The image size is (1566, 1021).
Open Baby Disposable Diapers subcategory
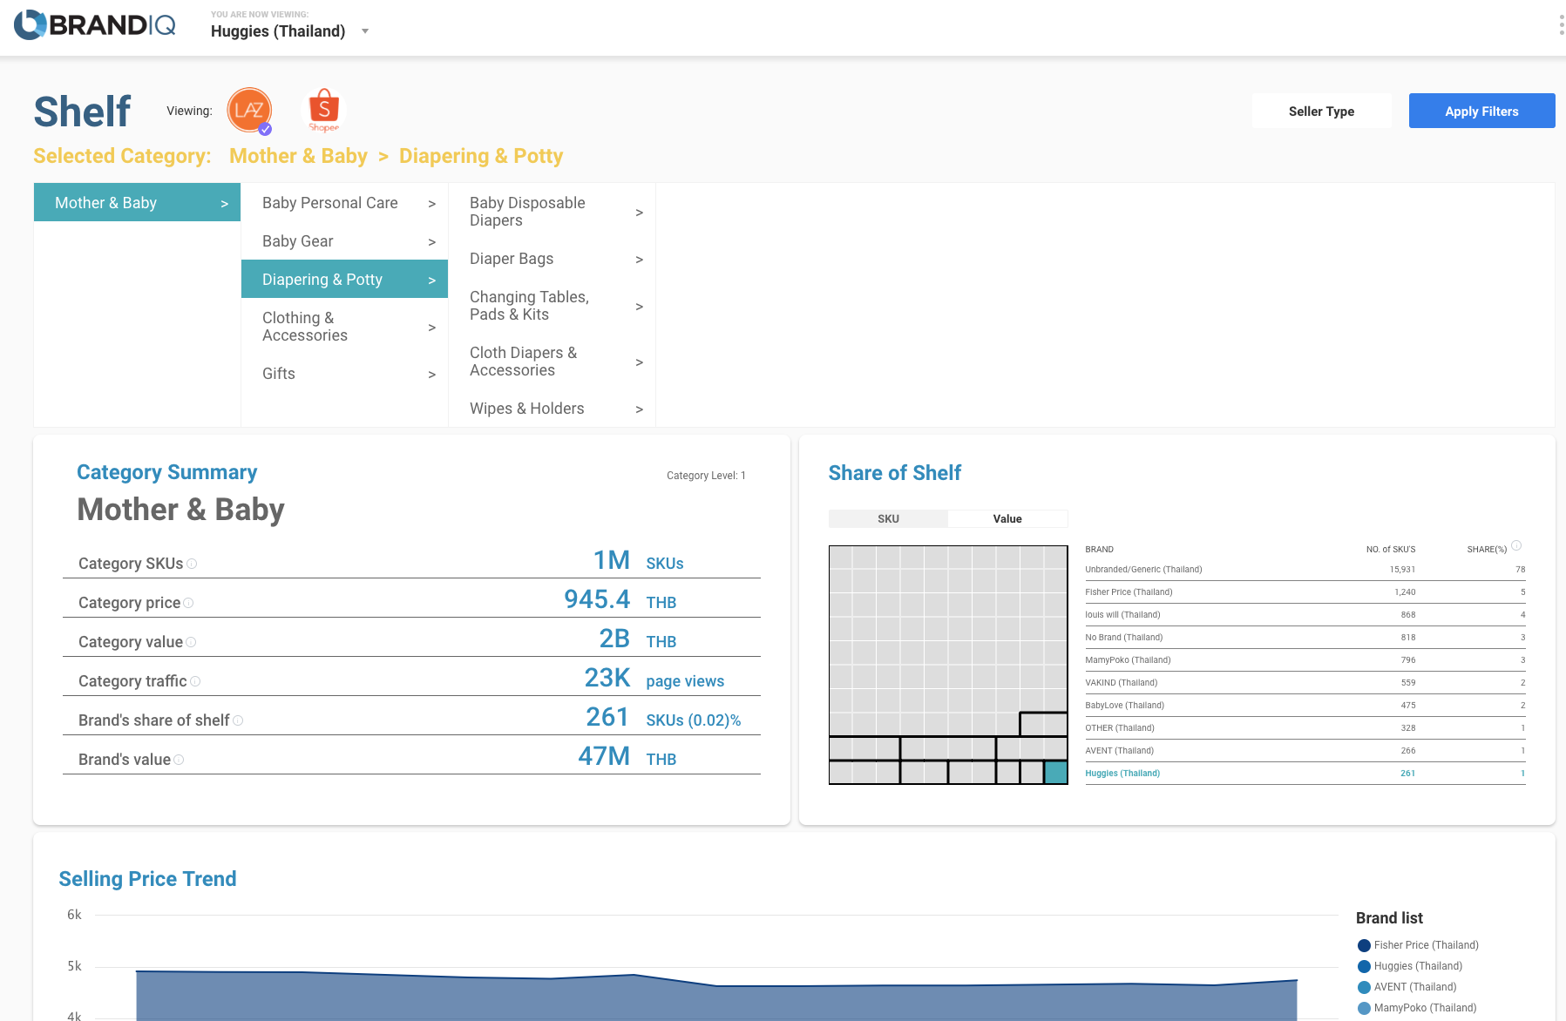pos(552,211)
